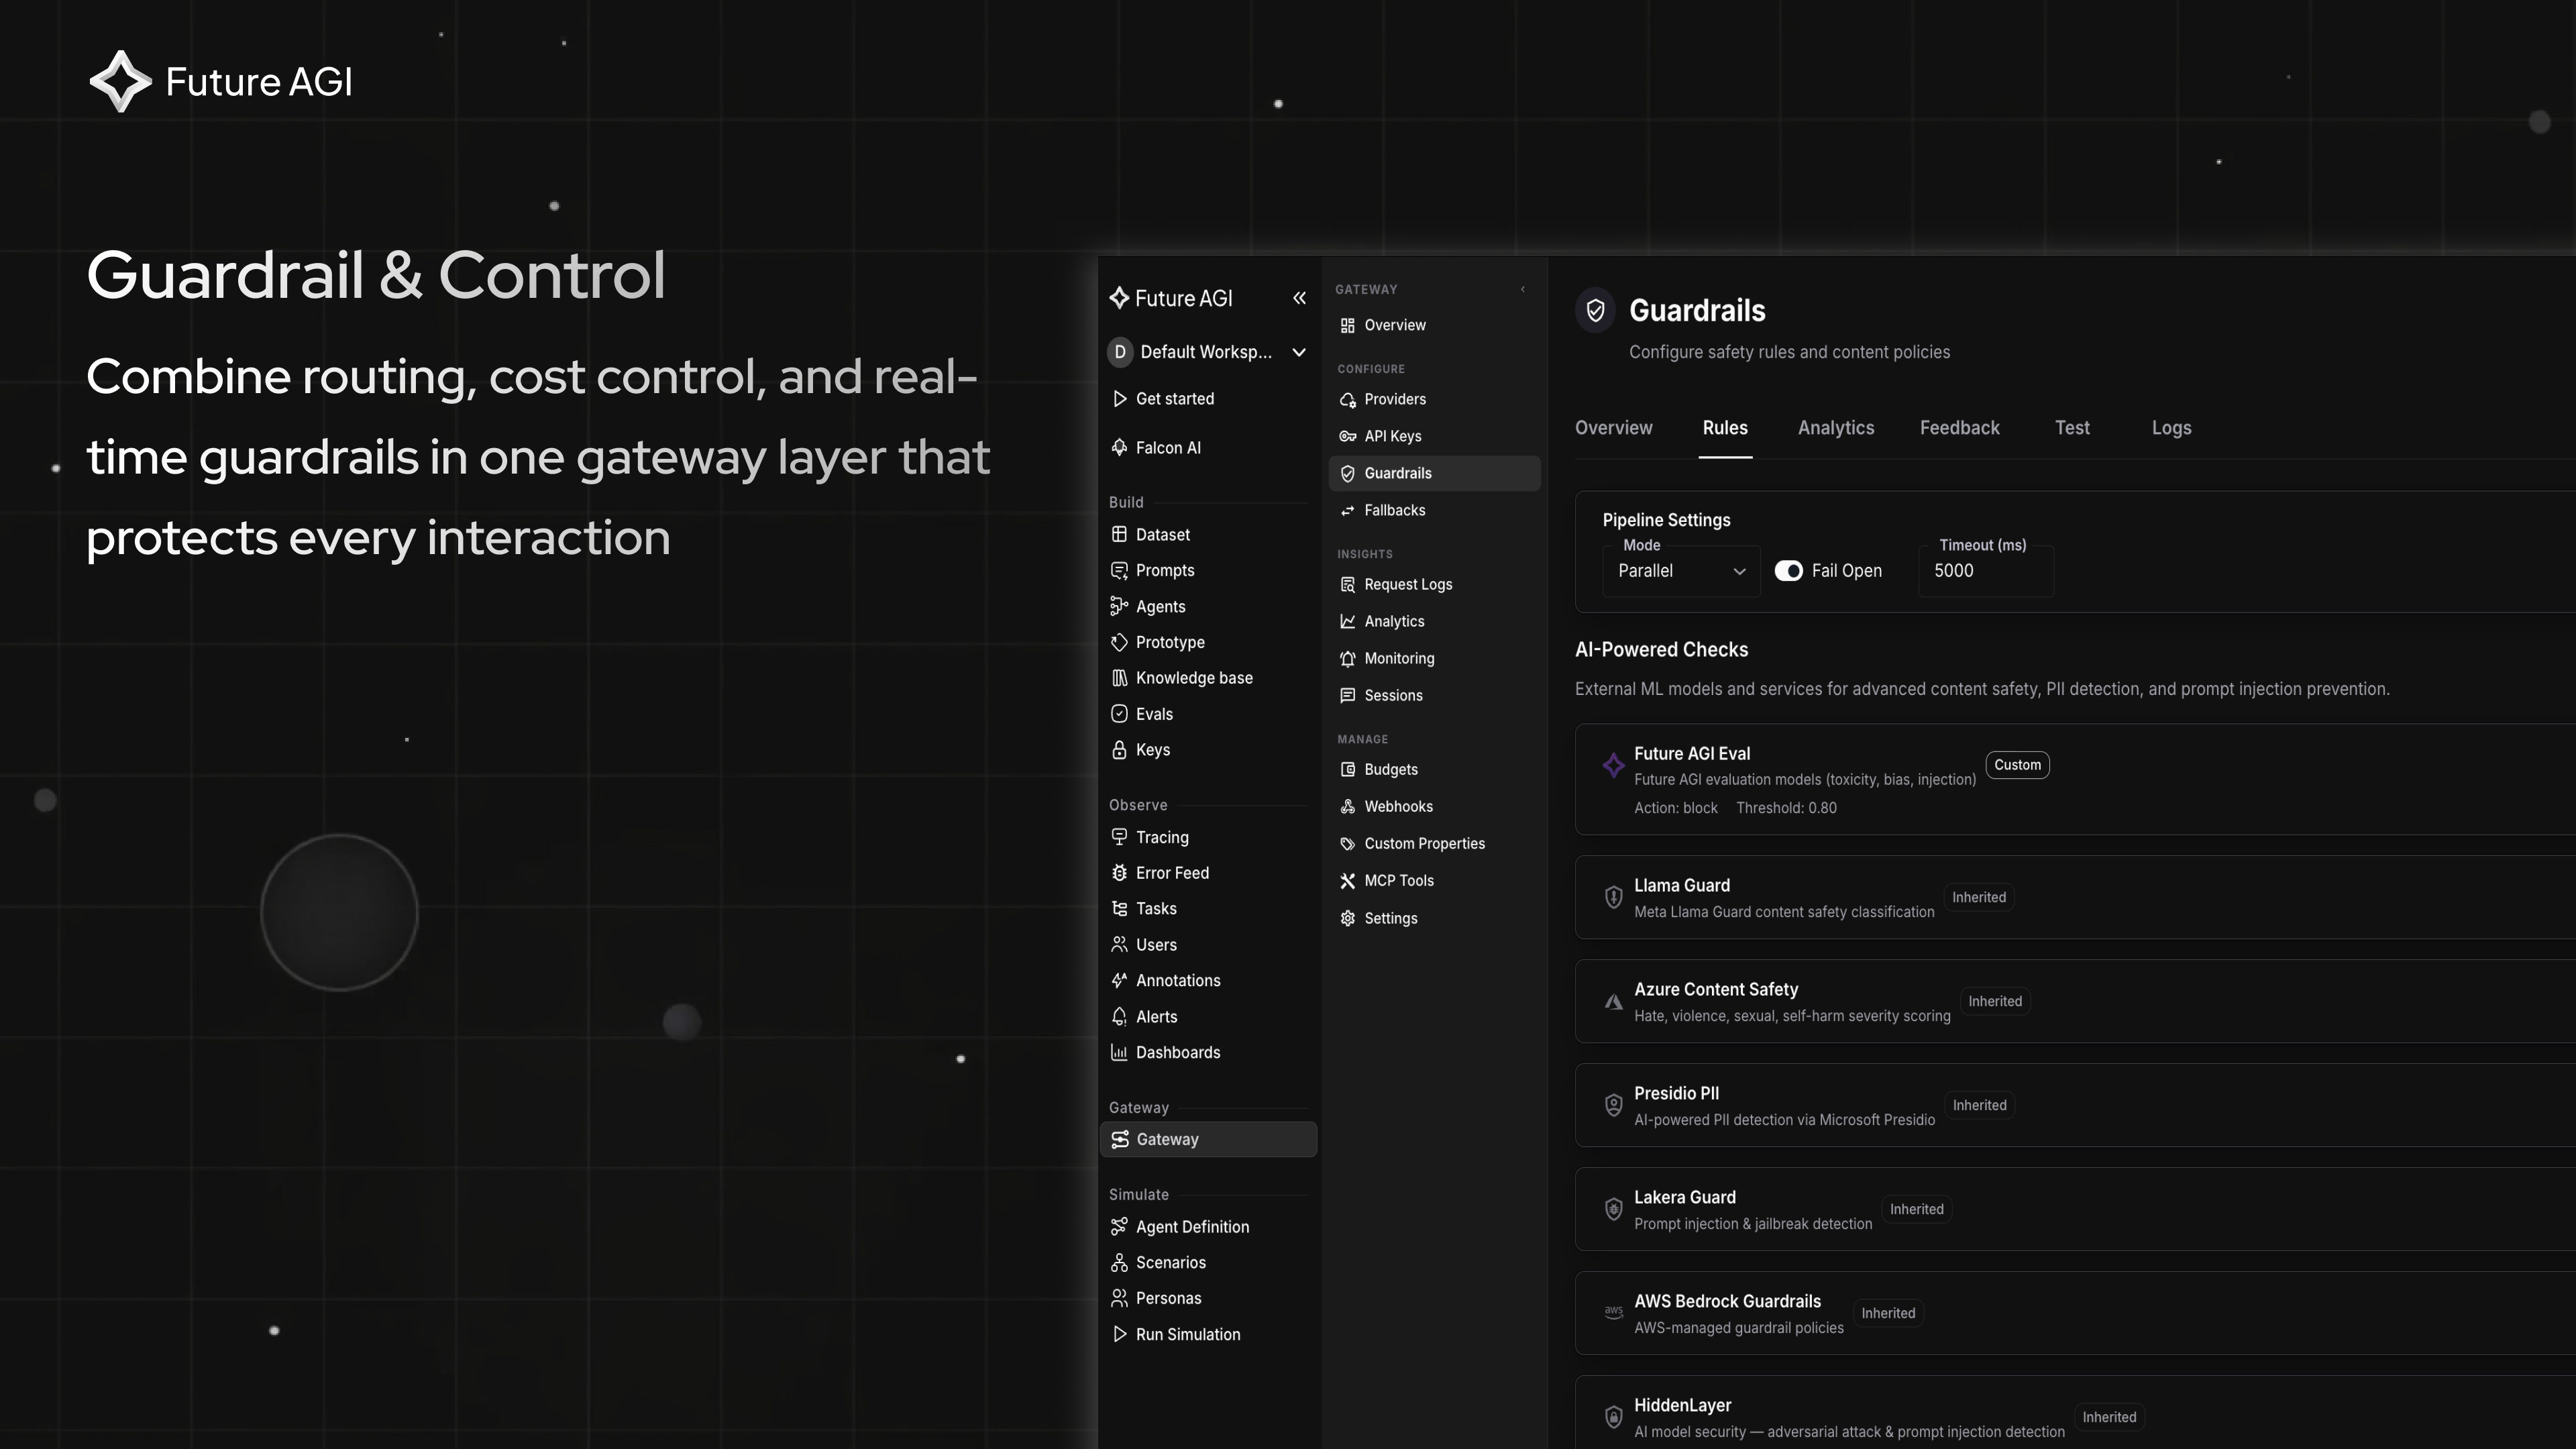The image size is (2576, 1449).
Task: Click the Personas icon
Action: click(x=1119, y=1299)
